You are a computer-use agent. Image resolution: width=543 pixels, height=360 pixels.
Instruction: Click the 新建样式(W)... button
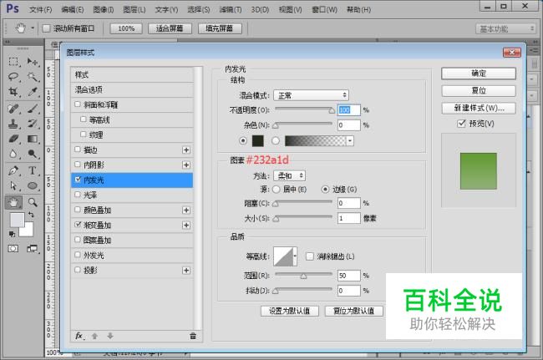point(479,108)
